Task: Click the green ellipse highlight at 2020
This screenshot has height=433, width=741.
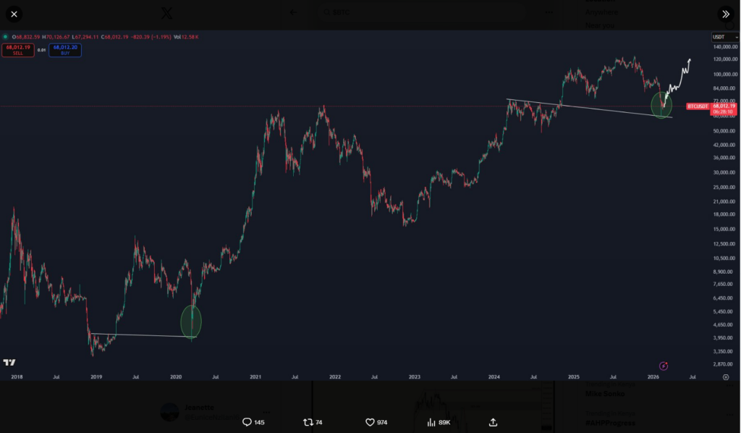Action: [x=191, y=321]
